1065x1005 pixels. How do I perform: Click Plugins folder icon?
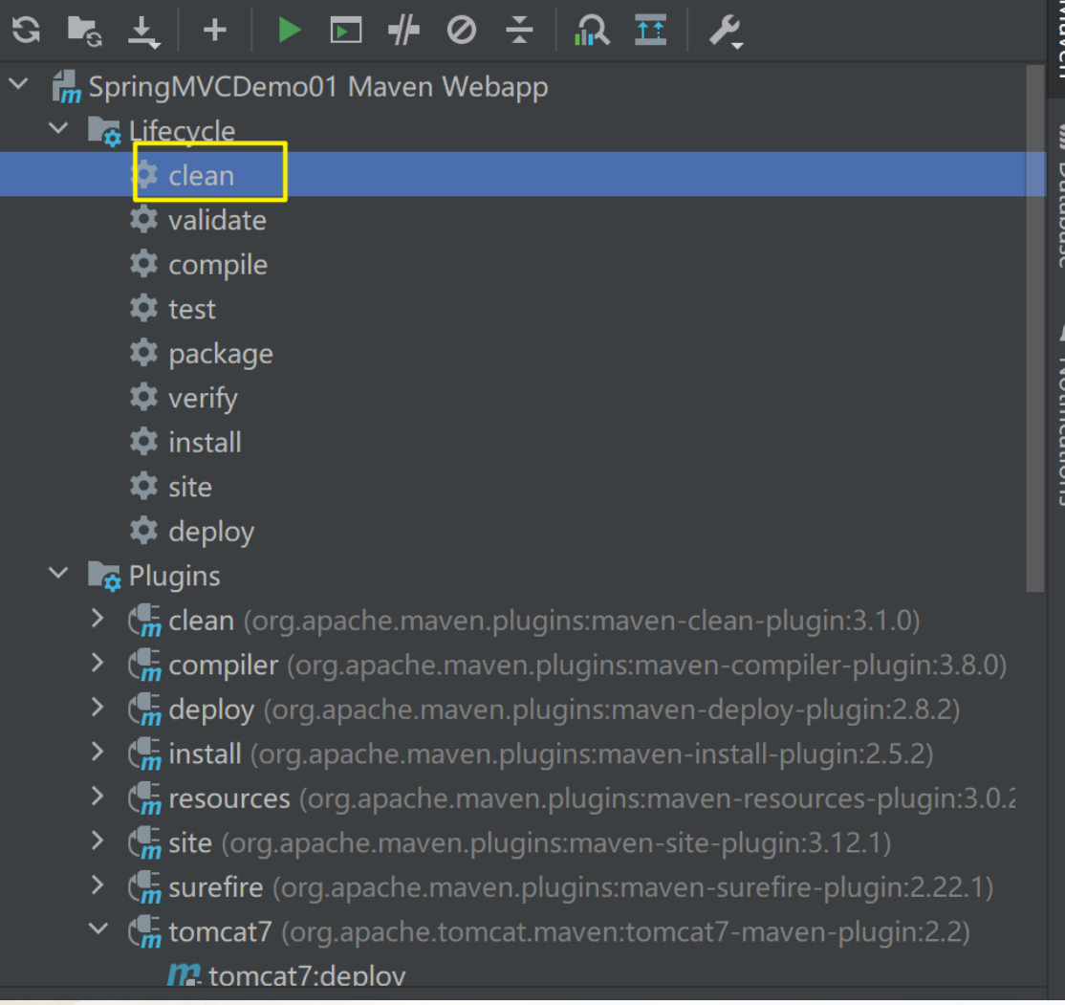pos(104,577)
